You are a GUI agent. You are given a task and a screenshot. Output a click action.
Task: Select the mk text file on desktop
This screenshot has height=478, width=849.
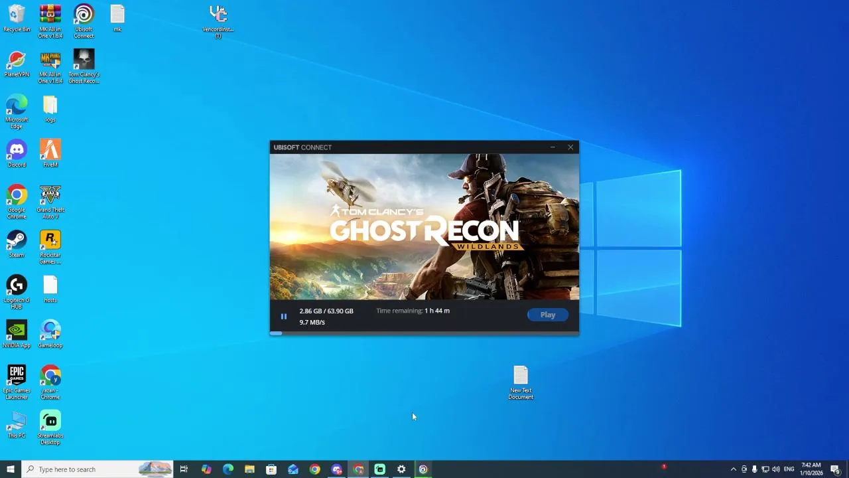coord(117,19)
